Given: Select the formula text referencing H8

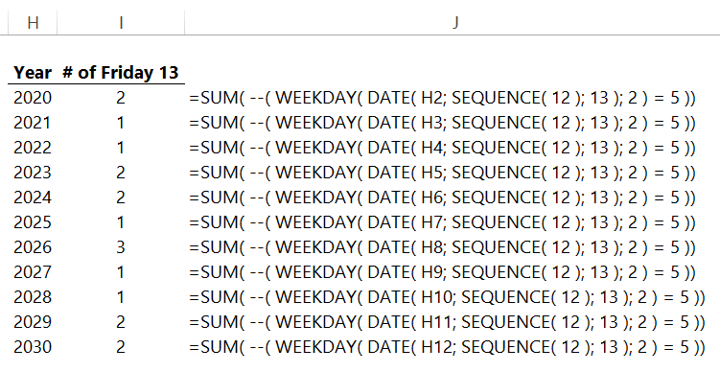Looking at the screenshot, I should tap(442, 247).
